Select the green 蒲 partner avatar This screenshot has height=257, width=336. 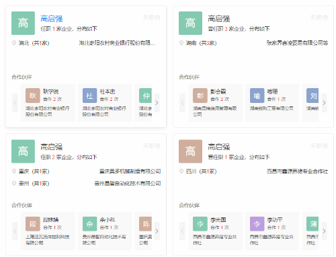click(312, 224)
